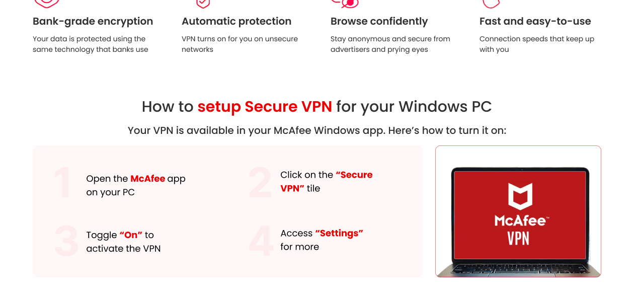The image size is (634, 302).
Task: Click the Bank-grade encryption shield icon
Action: (x=46, y=4)
